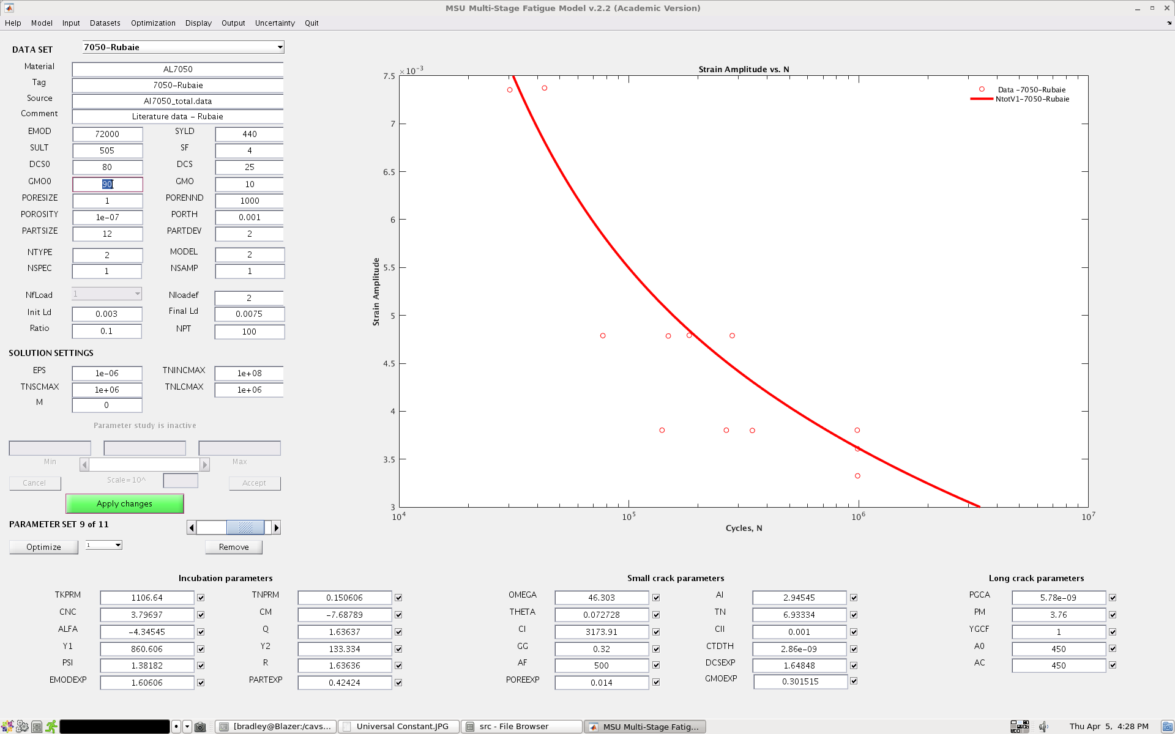Click the EMOD input field
Viewport: 1175px width, 734px height.
pos(107,134)
